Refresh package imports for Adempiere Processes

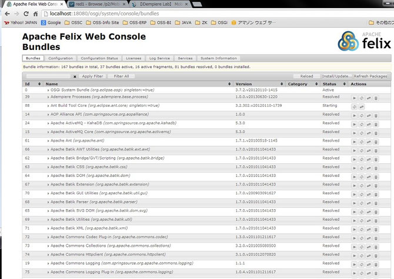pyautogui.click(x=361, y=98)
